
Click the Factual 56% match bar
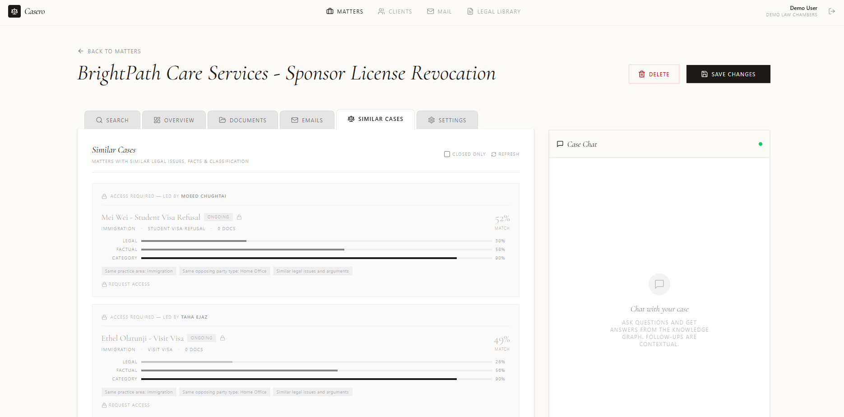[x=316, y=371]
